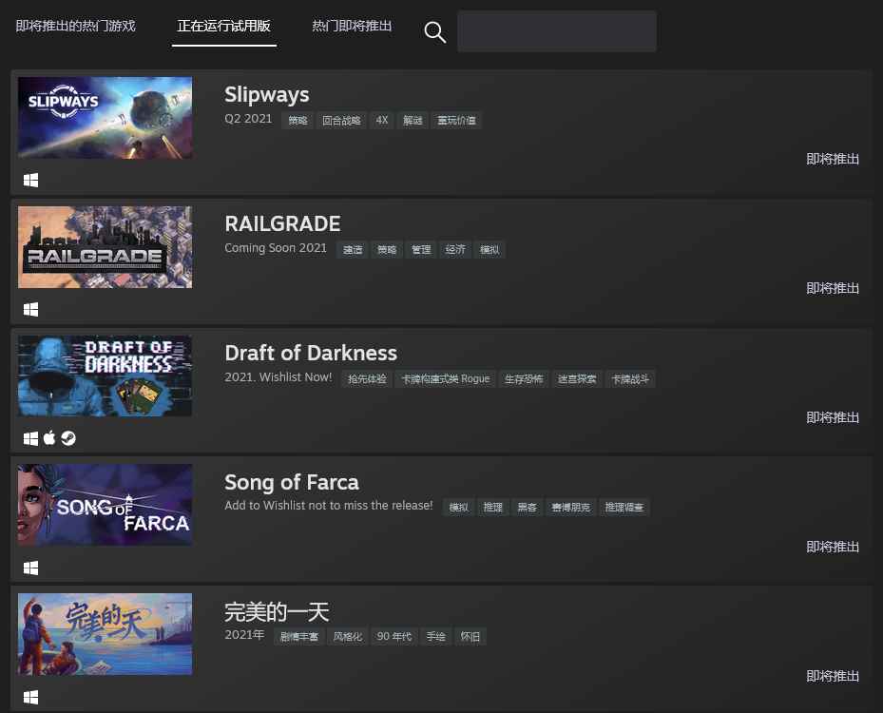The height and width of the screenshot is (713, 883).
Task: Click the Windows icon under Song of Farca
Action: point(30,568)
